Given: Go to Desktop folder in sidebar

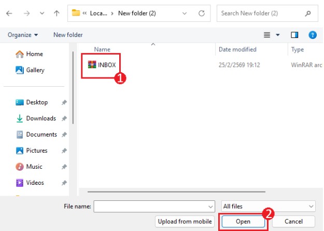Looking at the screenshot, I should (36, 102).
